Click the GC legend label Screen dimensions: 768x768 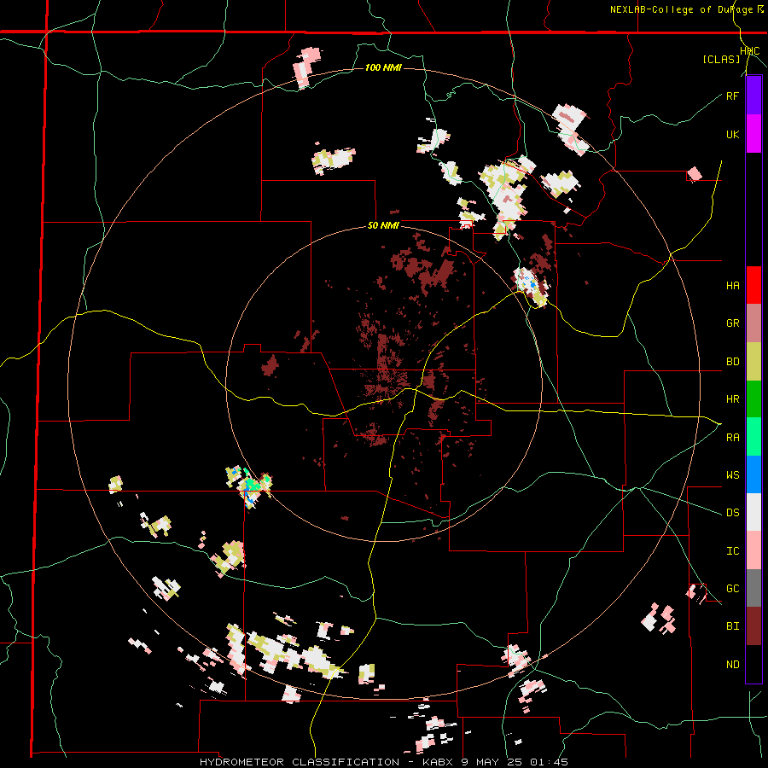[x=732, y=589]
